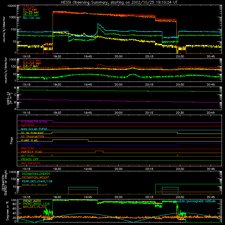Click the HESSI Observing Summary title
Viewport: 225px width, 225px height.
(x=119, y=3)
